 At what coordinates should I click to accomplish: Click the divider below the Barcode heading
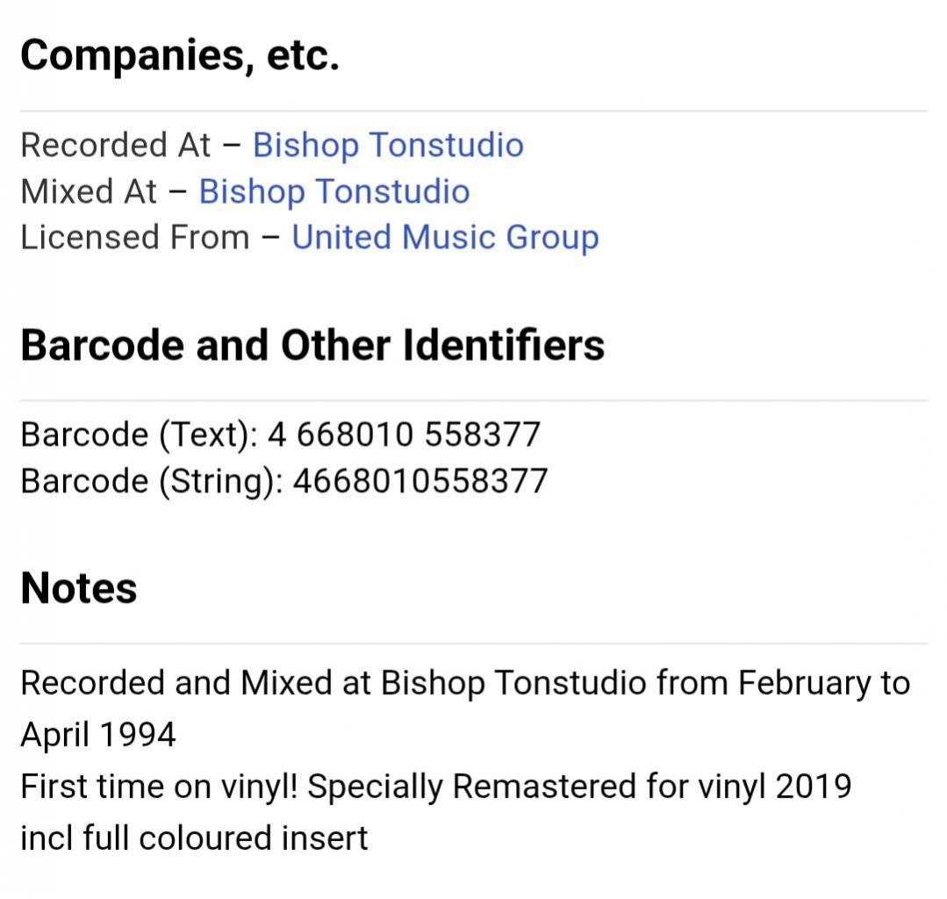[473, 401]
